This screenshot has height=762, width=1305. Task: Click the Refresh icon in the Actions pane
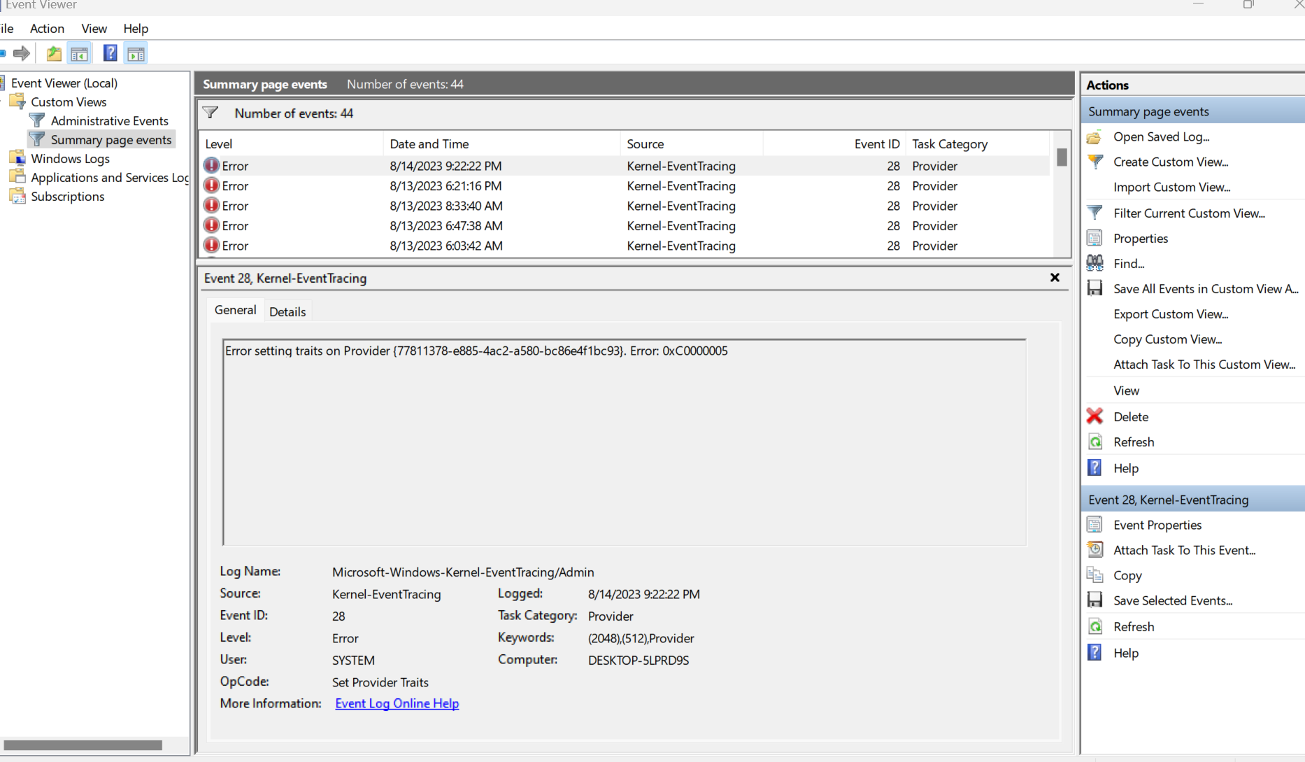(x=1094, y=442)
